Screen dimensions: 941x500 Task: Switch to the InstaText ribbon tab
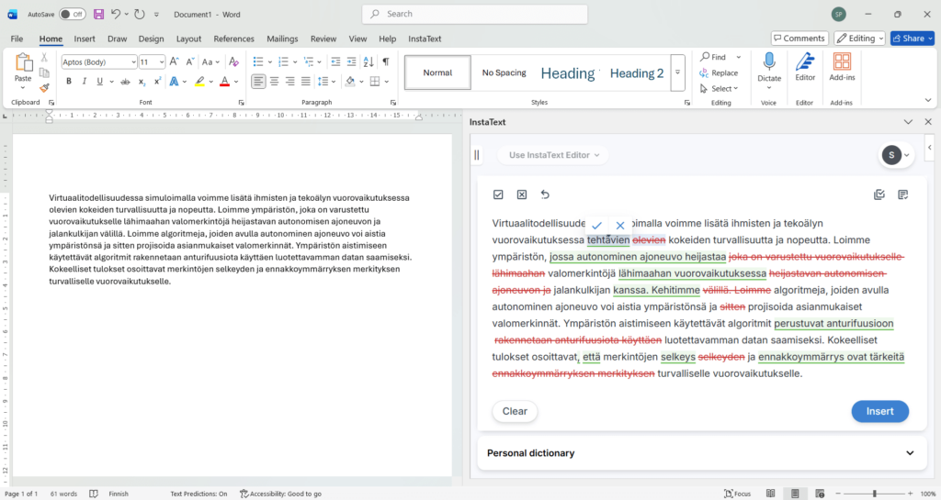pos(425,39)
